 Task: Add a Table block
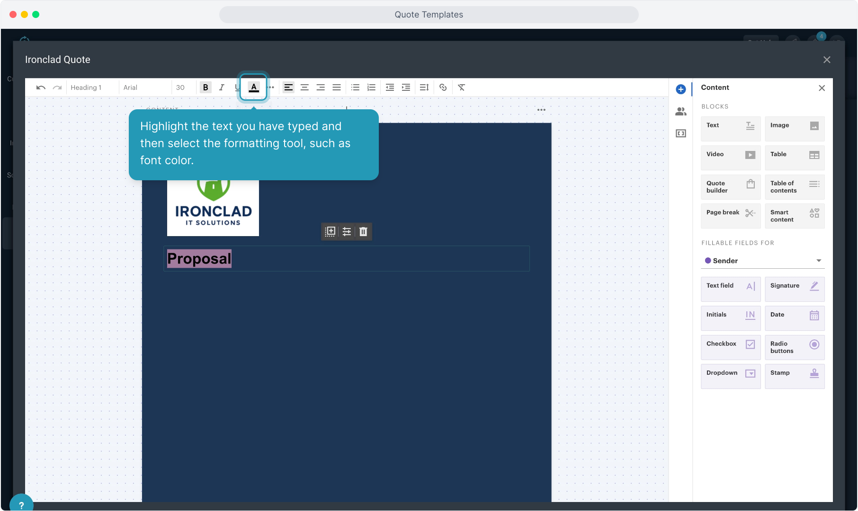(x=795, y=158)
